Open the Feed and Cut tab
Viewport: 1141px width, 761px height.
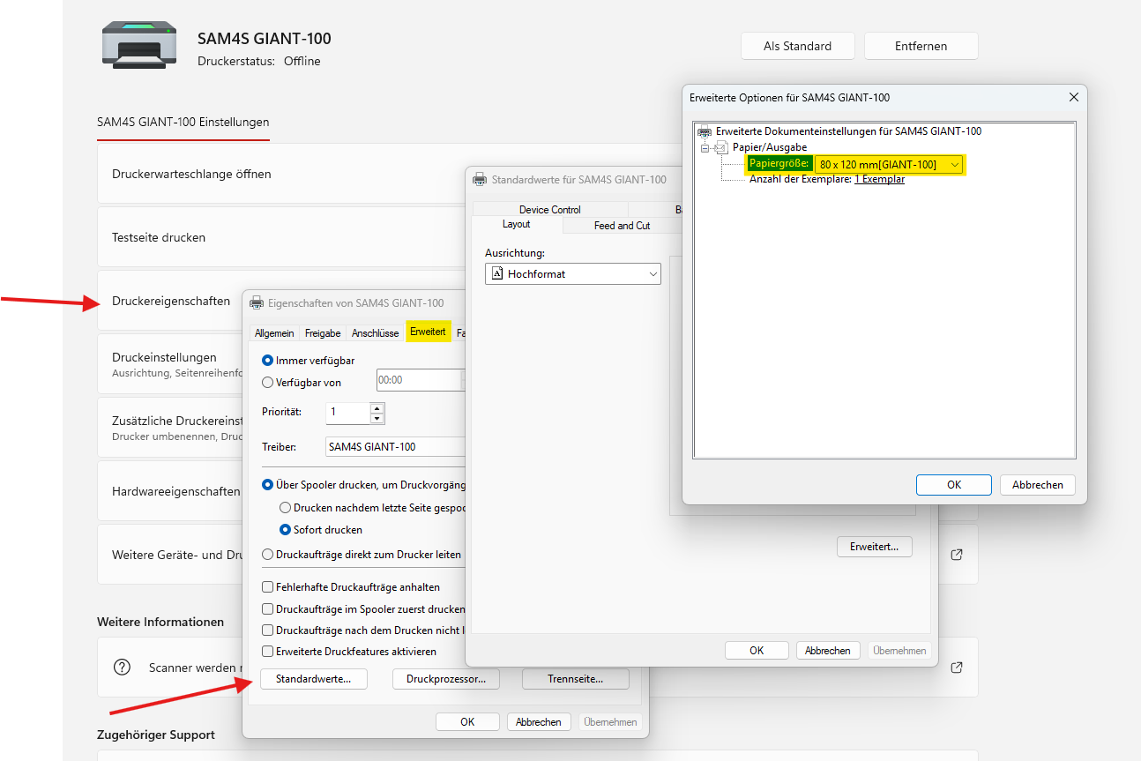coord(622,226)
